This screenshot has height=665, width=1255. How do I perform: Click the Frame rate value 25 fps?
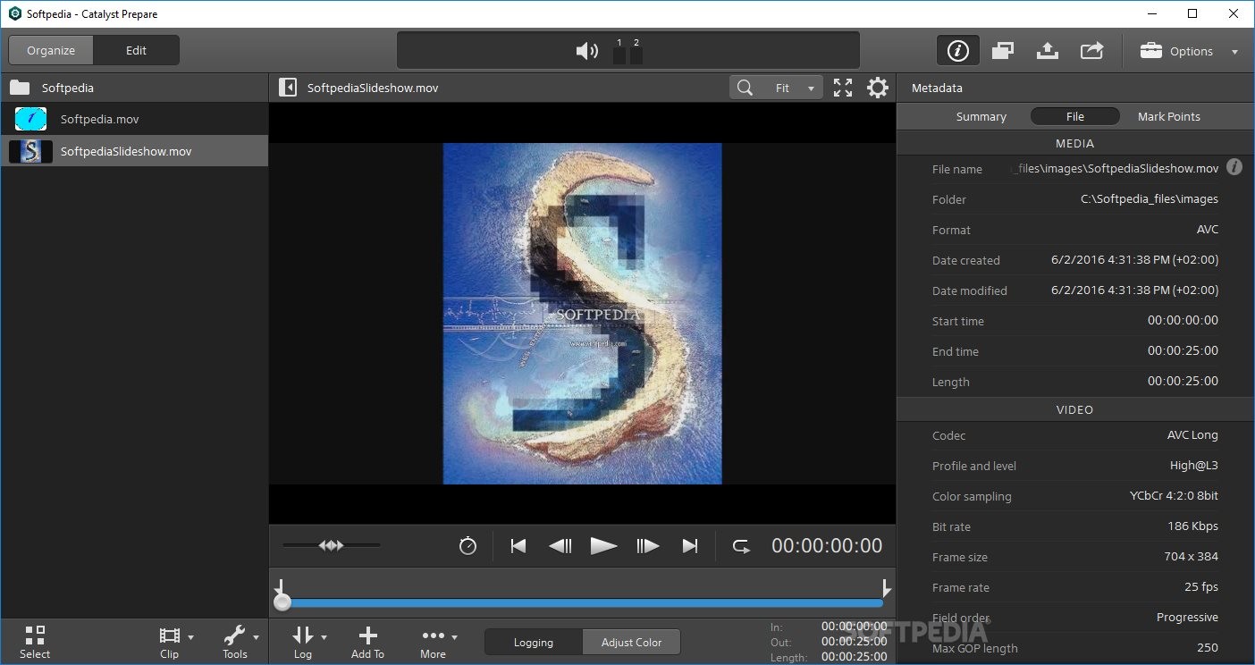(1201, 586)
